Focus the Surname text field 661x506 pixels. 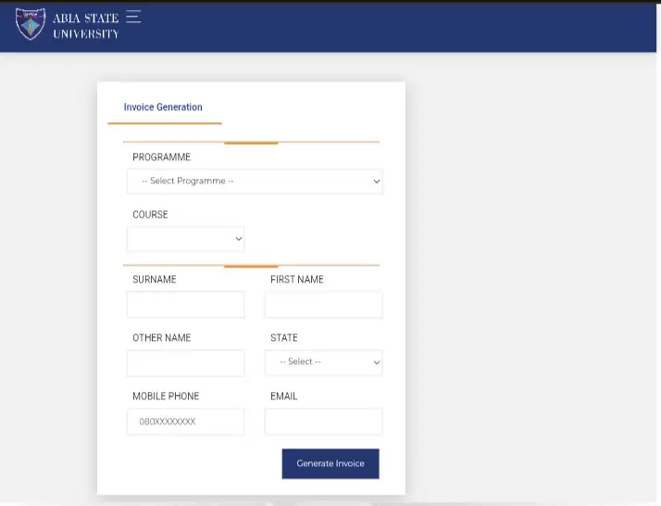(186, 305)
